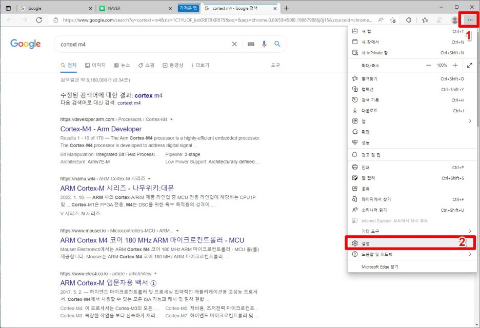This screenshot has height=328, width=480.
Task: Close the Google tab
Action: click(90, 9)
